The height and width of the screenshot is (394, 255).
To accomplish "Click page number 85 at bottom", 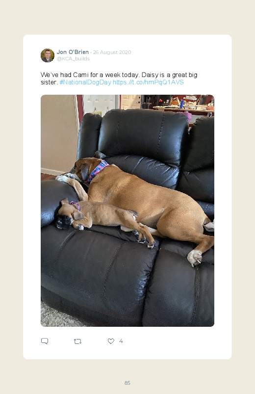I will click(x=127, y=383).
